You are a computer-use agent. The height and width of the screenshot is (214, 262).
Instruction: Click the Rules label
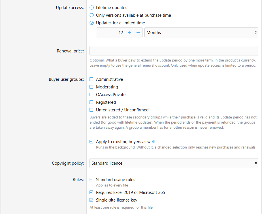pos(78,179)
